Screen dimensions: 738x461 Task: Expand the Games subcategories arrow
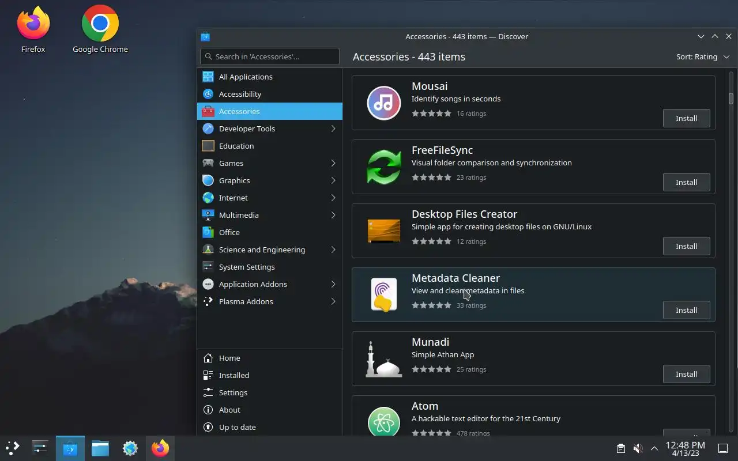click(333, 163)
